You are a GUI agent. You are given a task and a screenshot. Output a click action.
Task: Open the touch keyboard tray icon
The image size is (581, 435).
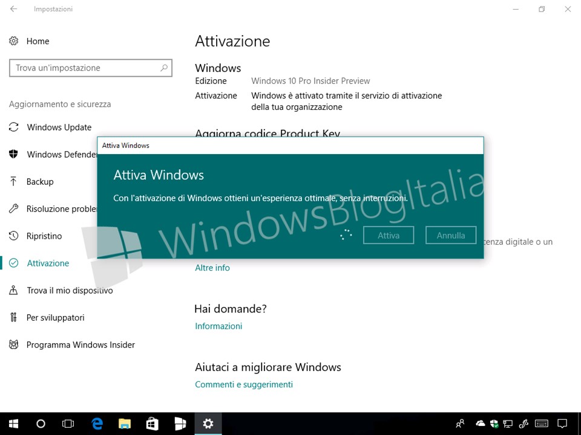click(542, 424)
